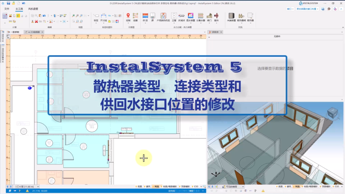The height and width of the screenshot is (194, 345).
Task: Expand the 标签 dropdown arrow
Action: click(x=96, y=23)
